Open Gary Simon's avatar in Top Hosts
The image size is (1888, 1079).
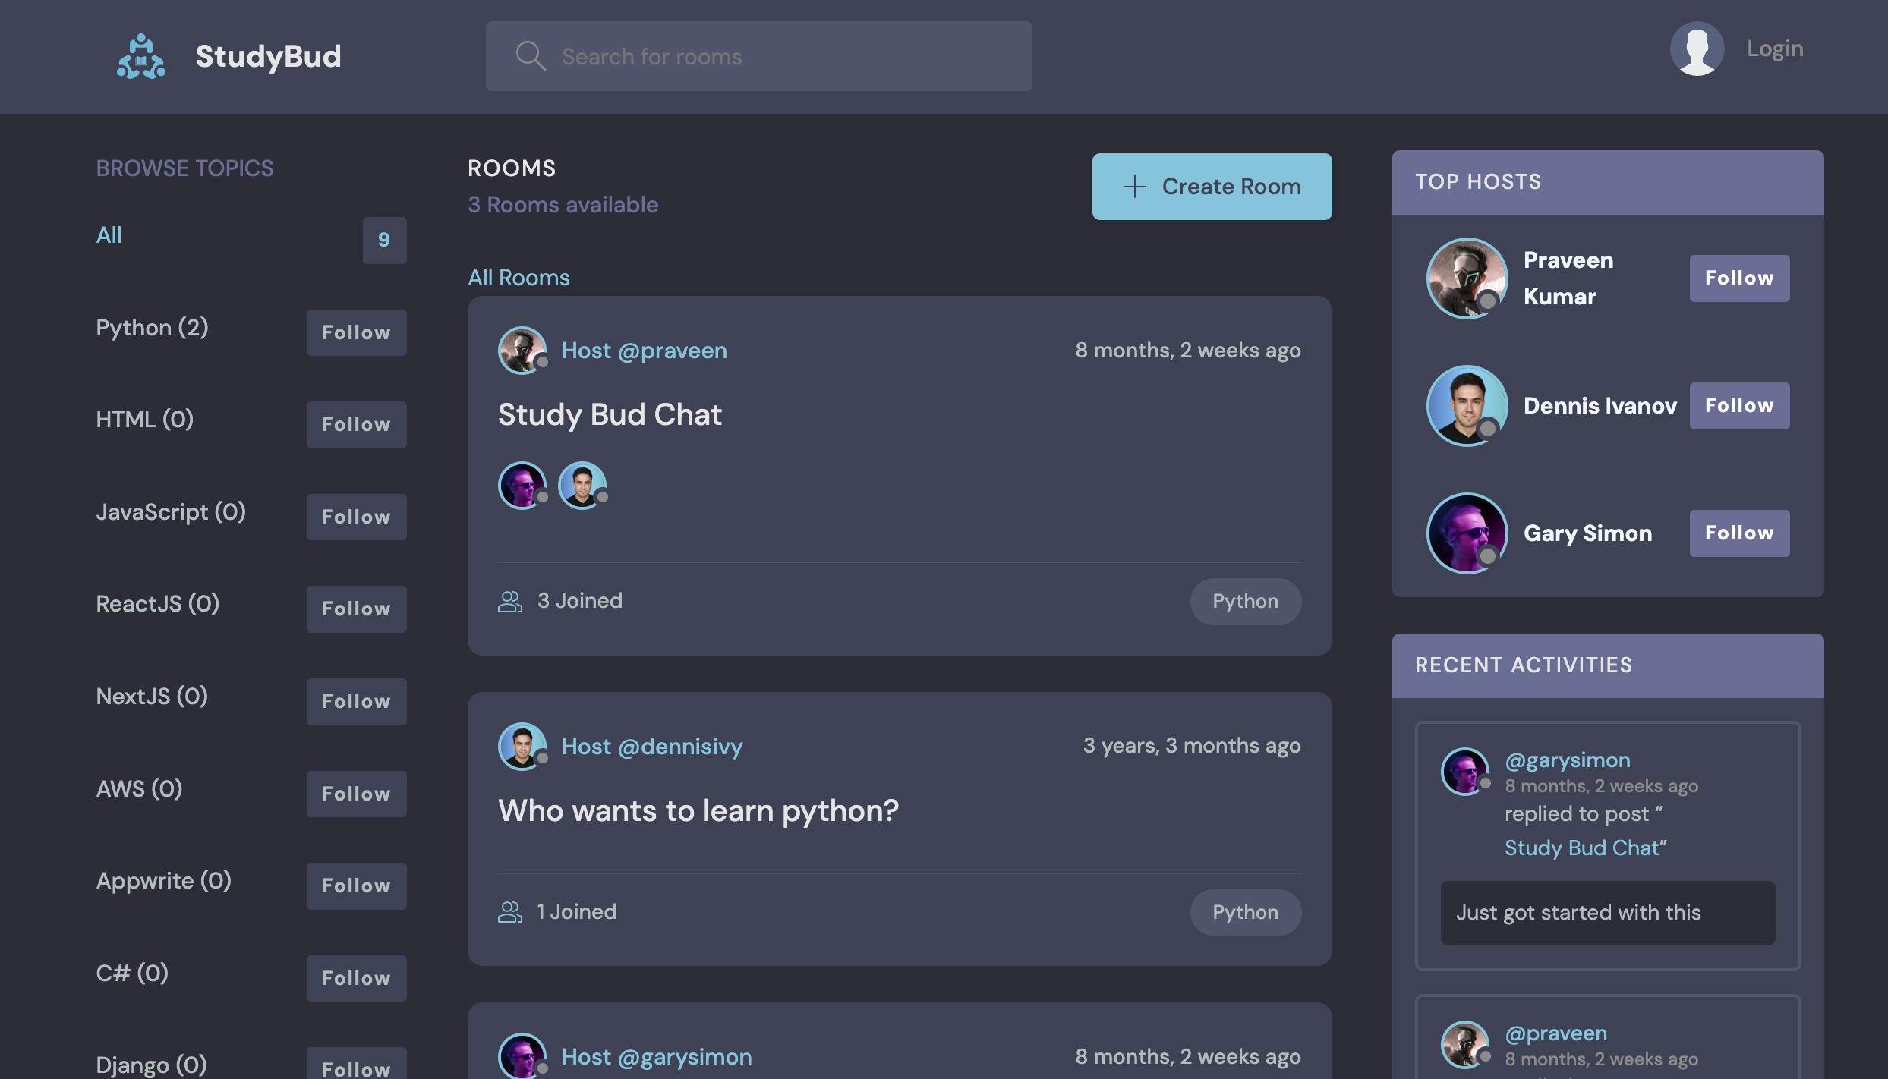coord(1467,533)
